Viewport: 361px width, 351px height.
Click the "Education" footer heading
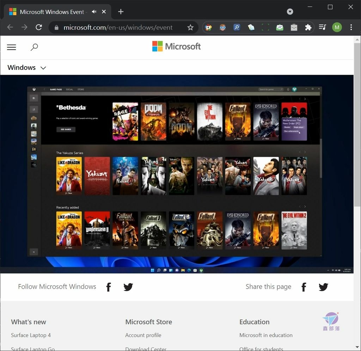(x=255, y=322)
